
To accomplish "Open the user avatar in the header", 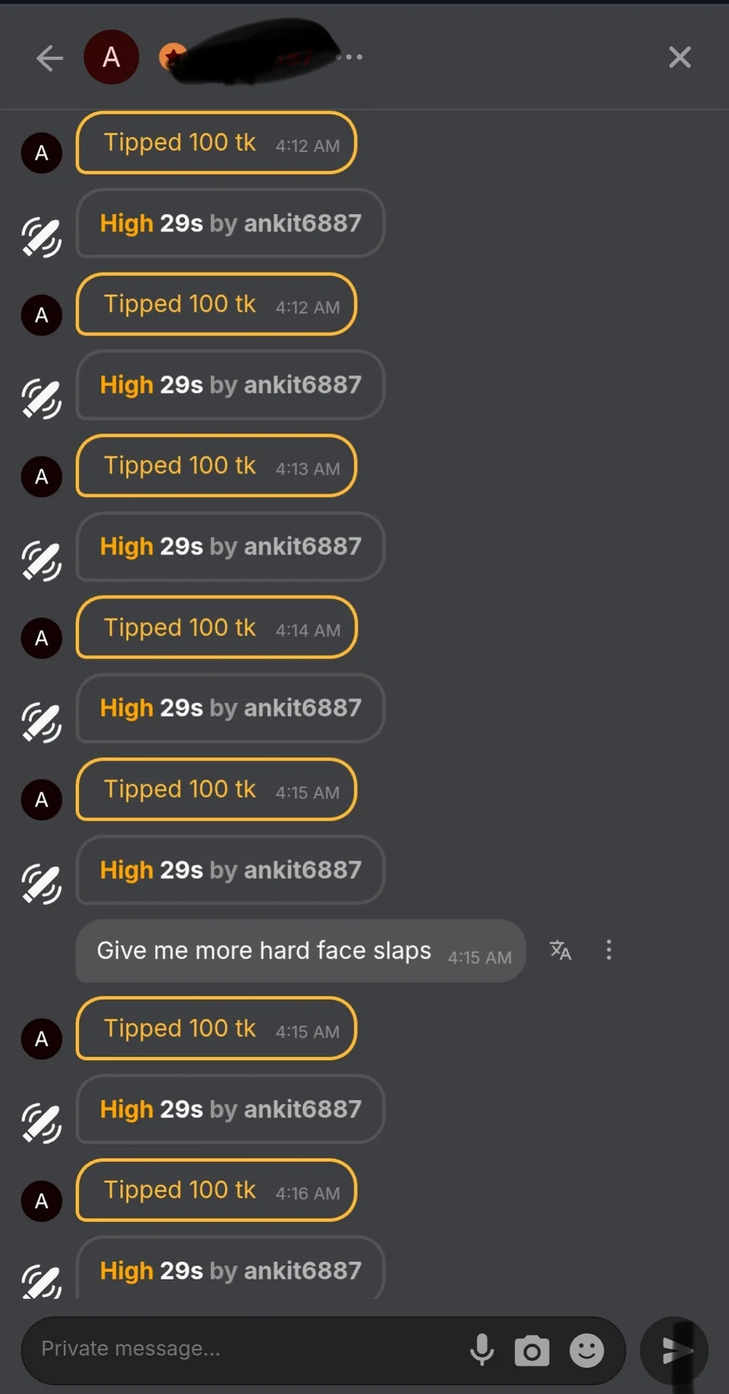I will coord(111,58).
